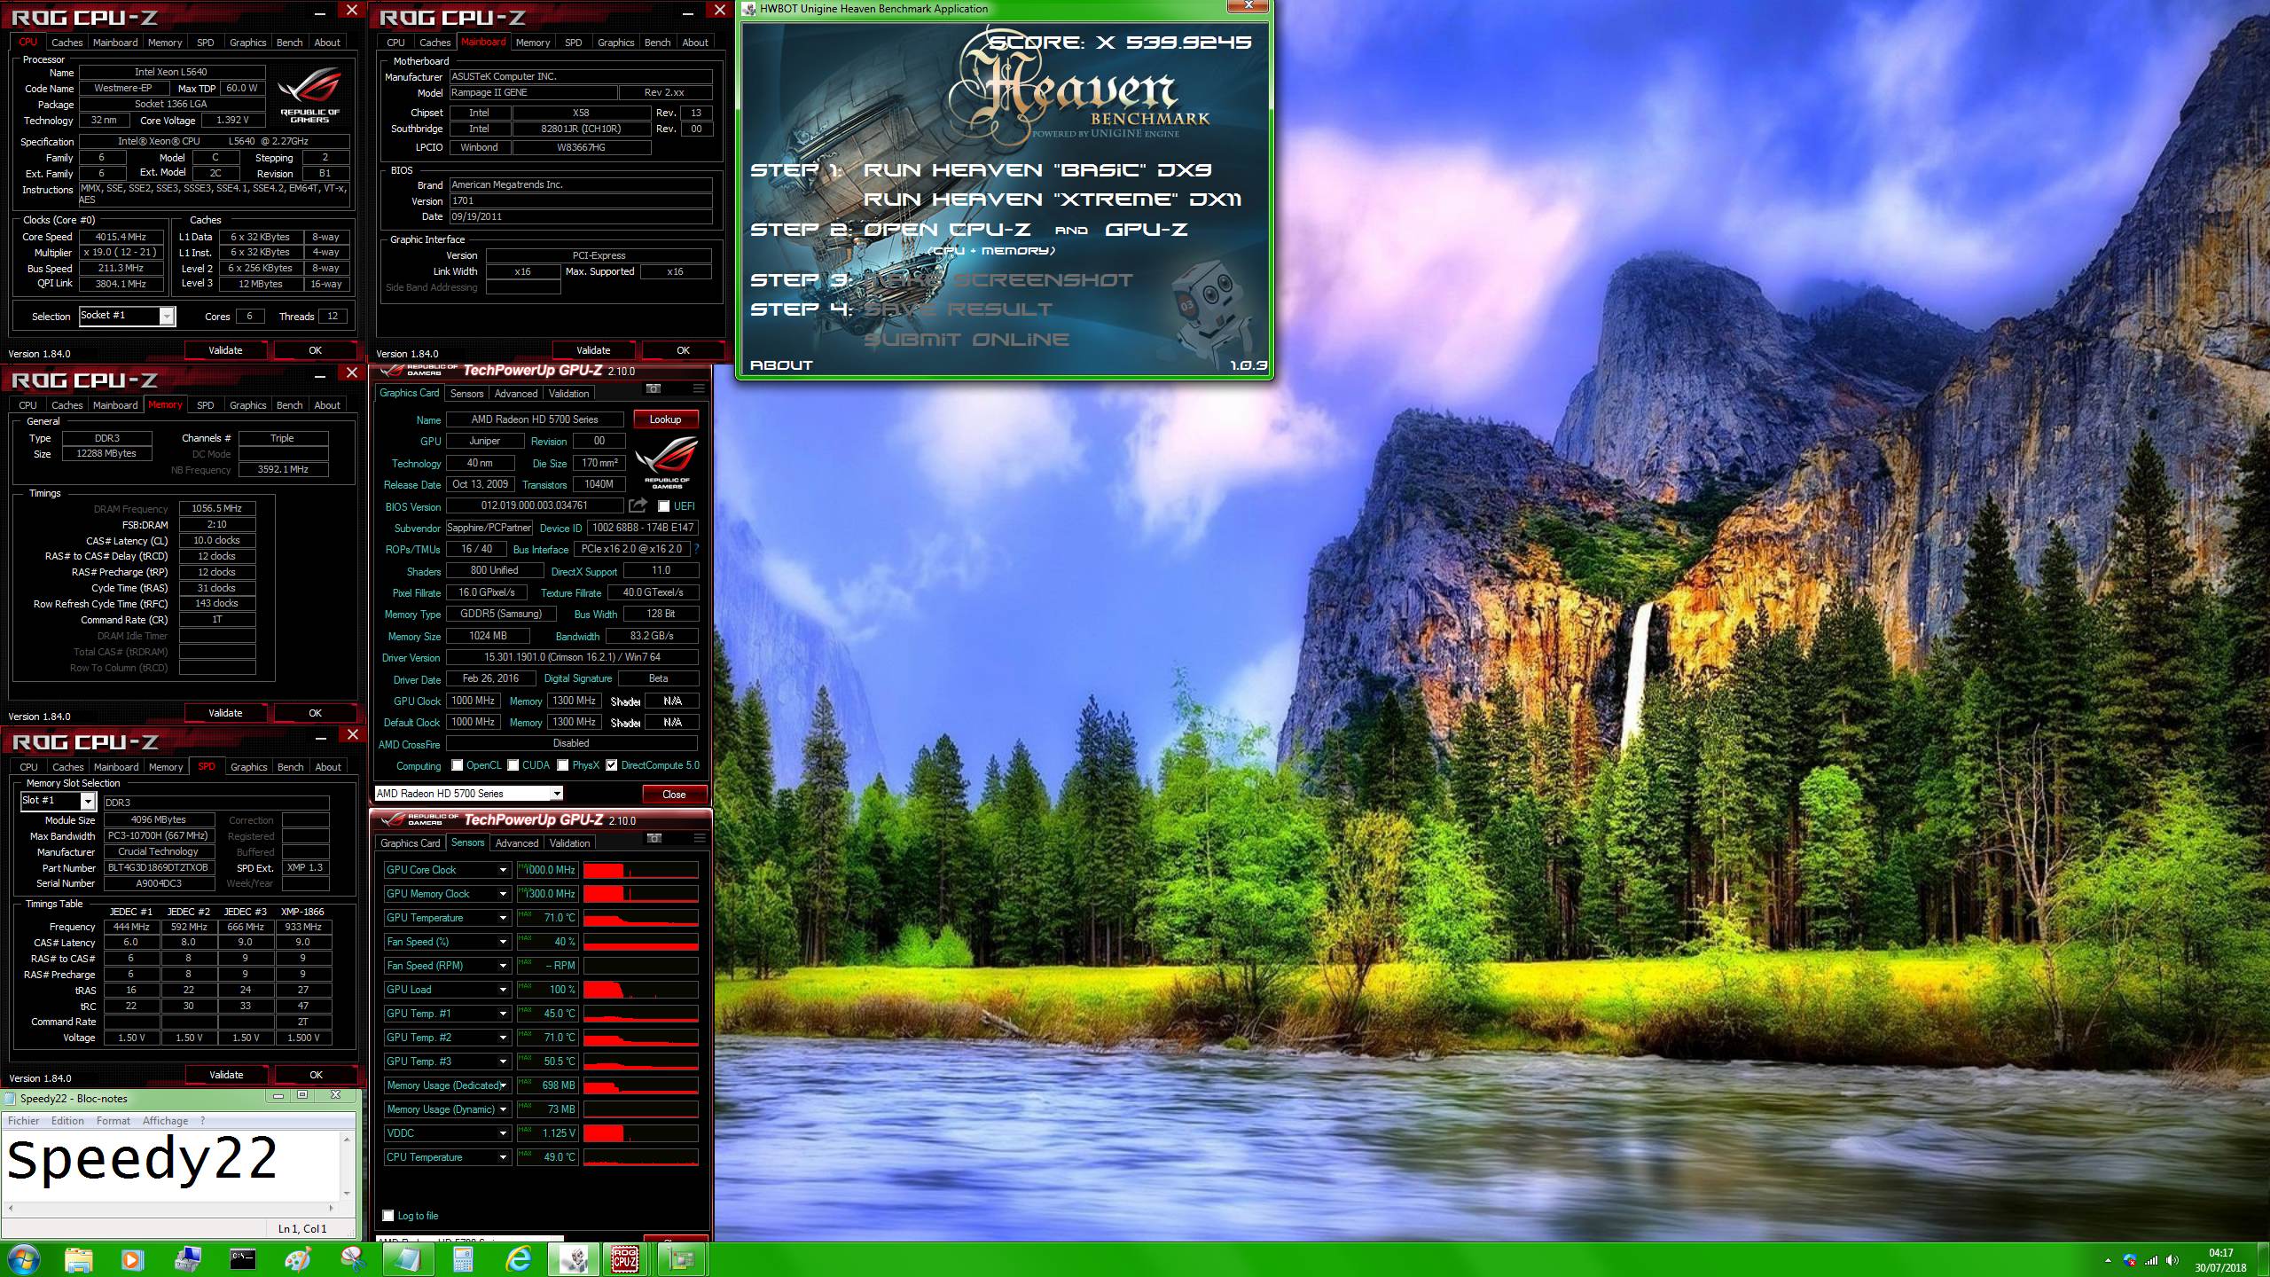
Task: Click the Lookup button in GPU-Z
Action: pos(666,419)
